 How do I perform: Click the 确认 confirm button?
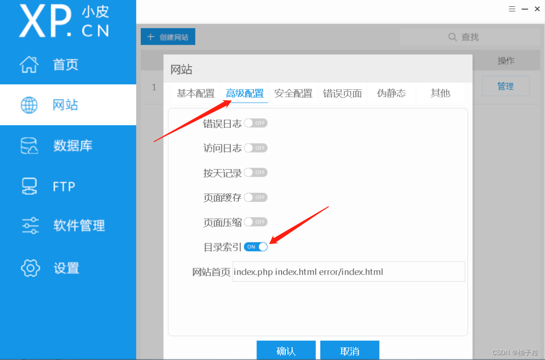[x=286, y=350]
